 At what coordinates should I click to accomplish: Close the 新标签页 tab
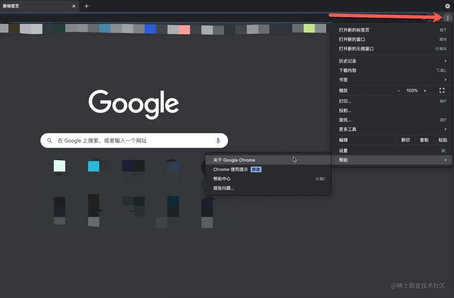click(x=74, y=6)
